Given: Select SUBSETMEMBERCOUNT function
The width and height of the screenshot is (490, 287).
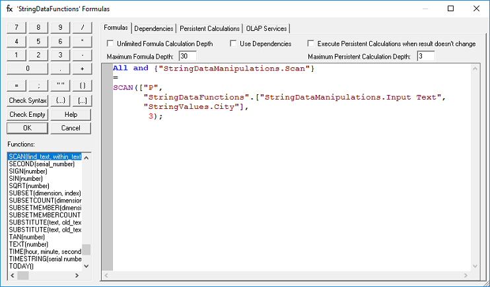Looking at the screenshot, I should click(x=45, y=215).
